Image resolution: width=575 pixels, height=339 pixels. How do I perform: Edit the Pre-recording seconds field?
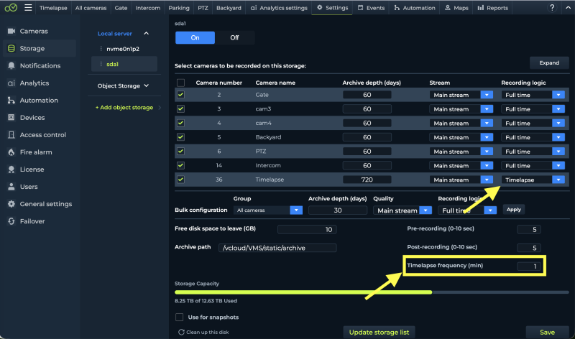pyautogui.click(x=529, y=229)
